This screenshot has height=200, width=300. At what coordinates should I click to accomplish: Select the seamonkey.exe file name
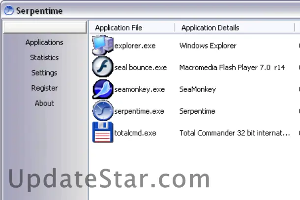pos(140,89)
